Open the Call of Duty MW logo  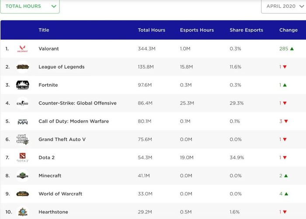click(22, 121)
